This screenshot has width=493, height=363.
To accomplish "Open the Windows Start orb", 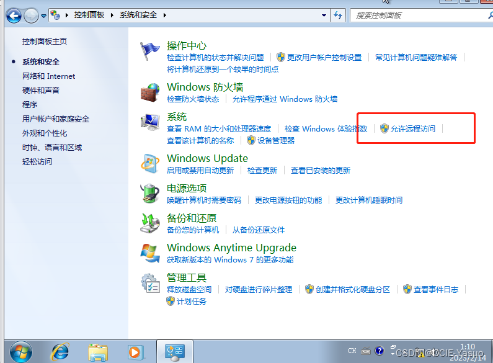I will [20, 352].
